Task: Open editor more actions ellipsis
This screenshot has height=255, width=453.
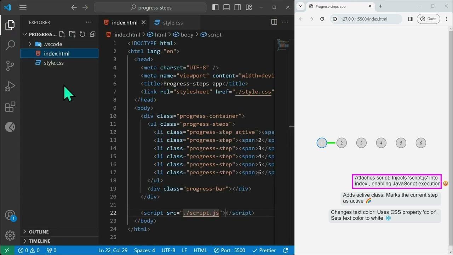Action: pos(285,22)
